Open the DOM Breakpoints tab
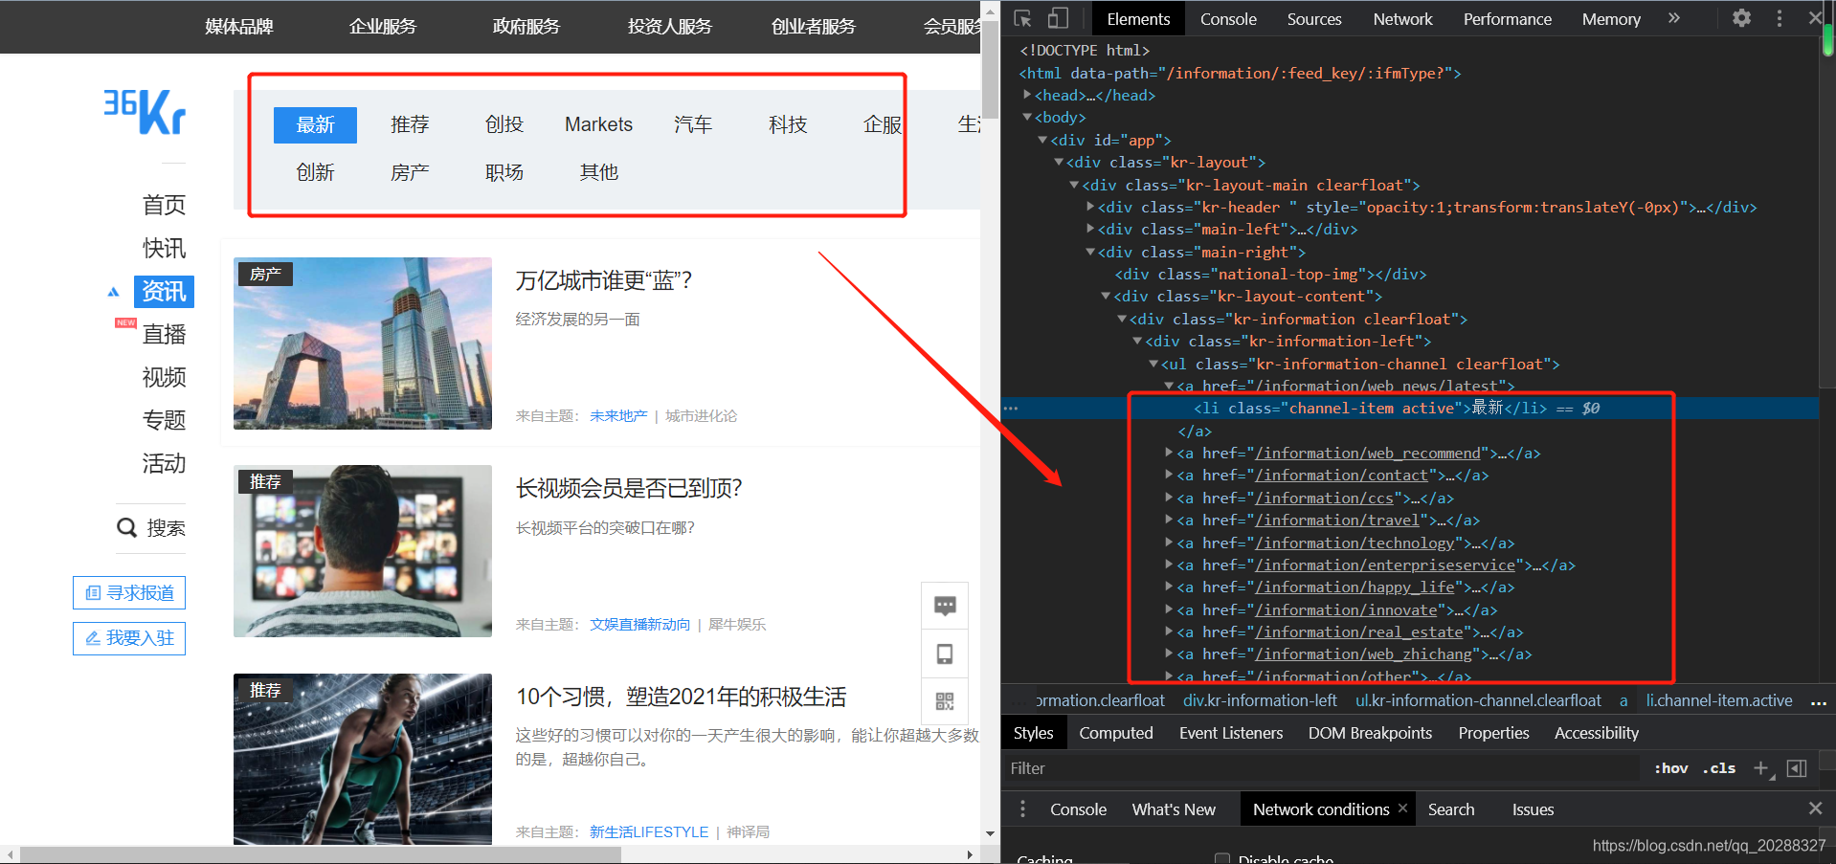Screen dimensions: 1836x864 pyautogui.click(x=1370, y=733)
